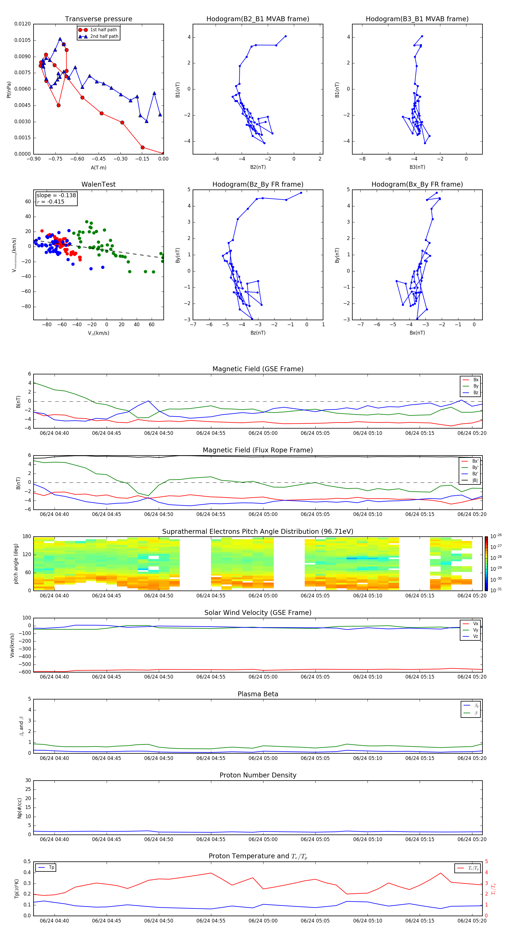Click the '-600' tick on Solar Wind panel
This screenshot has width=516, height=946.
point(25,672)
